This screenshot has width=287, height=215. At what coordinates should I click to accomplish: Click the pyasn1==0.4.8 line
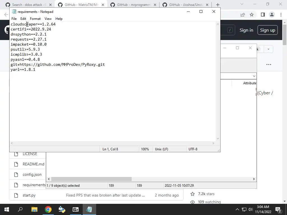25,60
